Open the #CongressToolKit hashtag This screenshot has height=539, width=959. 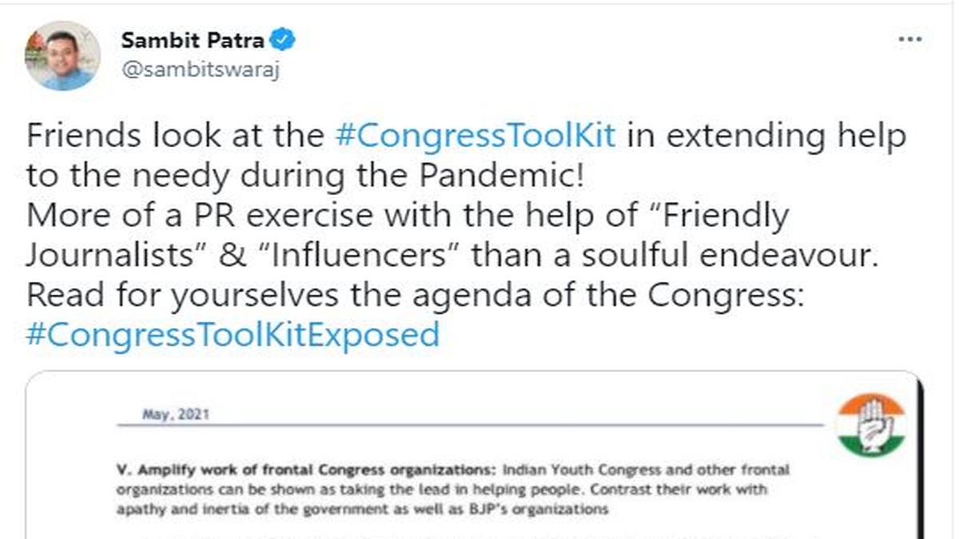point(475,136)
